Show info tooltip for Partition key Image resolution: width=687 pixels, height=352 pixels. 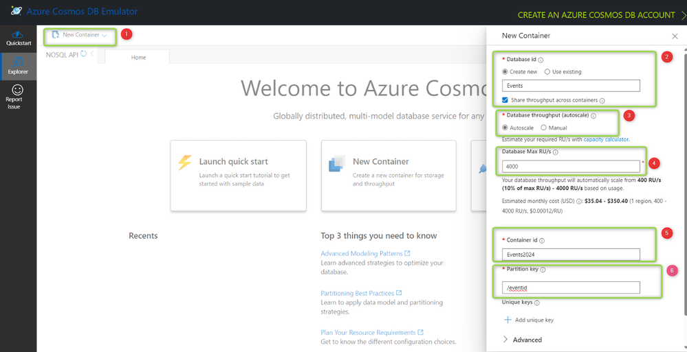pyautogui.click(x=543, y=270)
